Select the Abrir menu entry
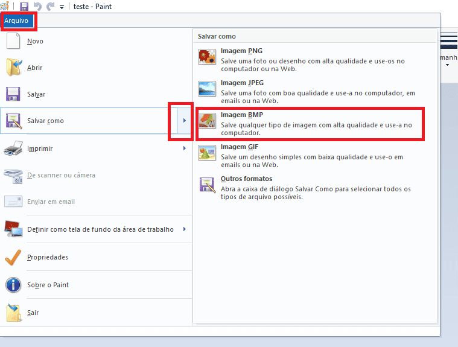The width and height of the screenshot is (458, 347). click(96, 68)
